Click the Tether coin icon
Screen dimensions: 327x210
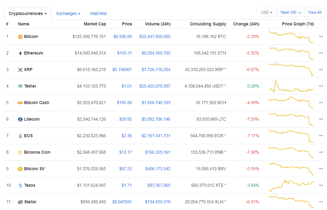point(20,86)
